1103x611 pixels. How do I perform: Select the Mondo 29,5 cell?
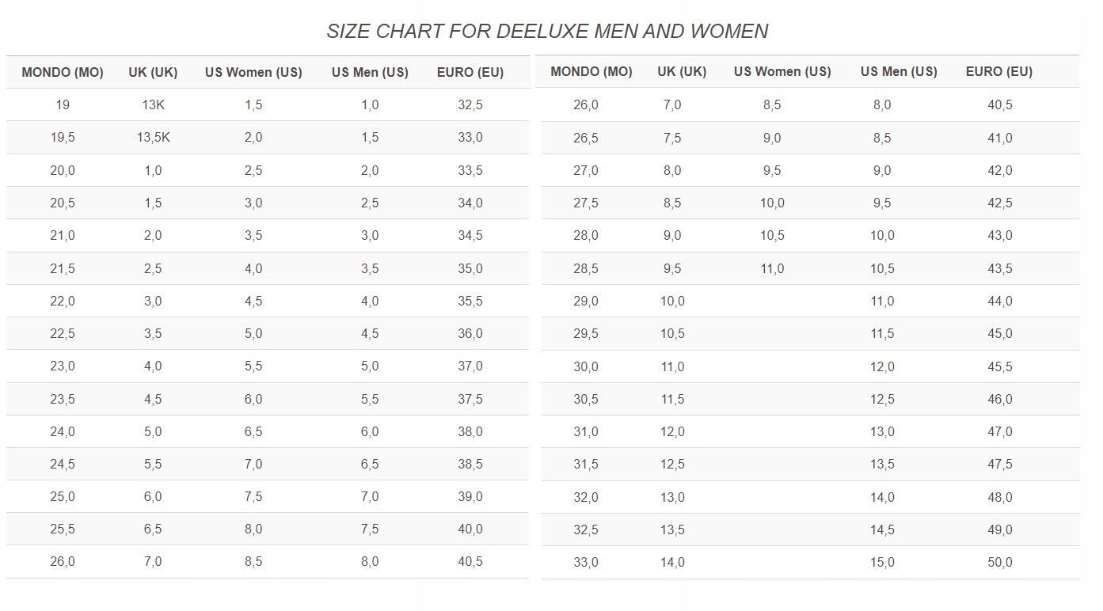(x=586, y=334)
